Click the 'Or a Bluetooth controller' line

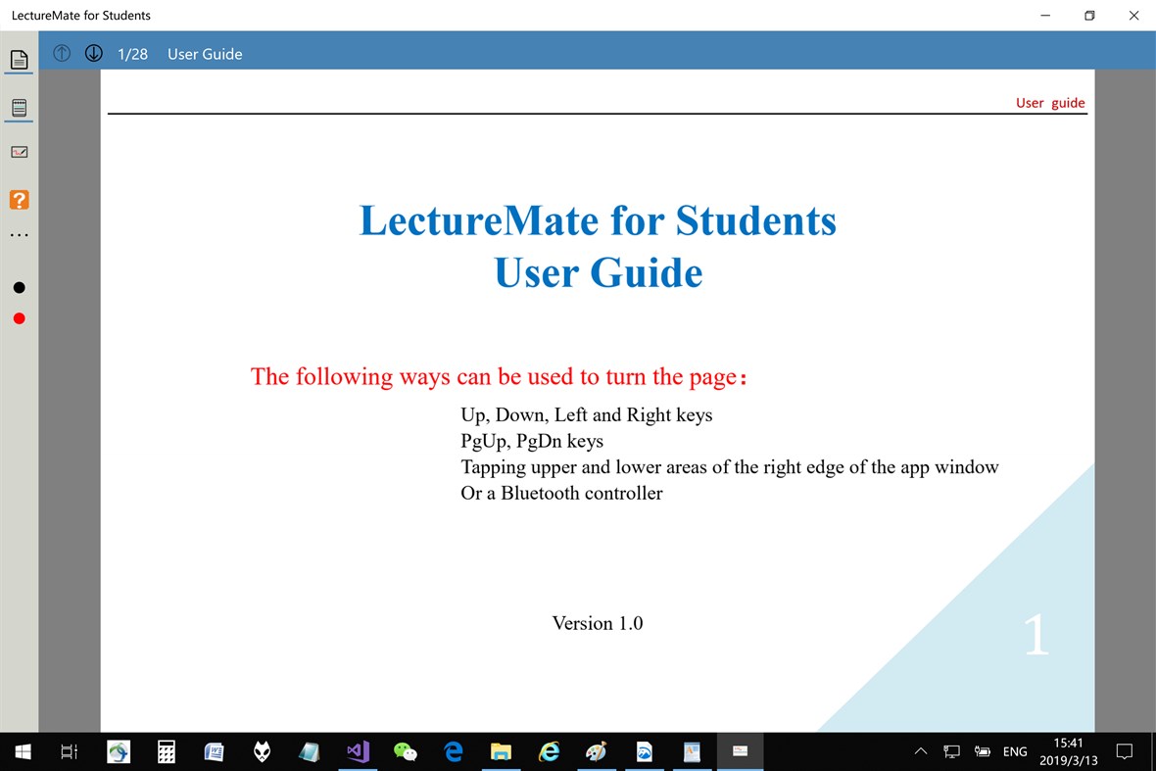(x=561, y=493)
